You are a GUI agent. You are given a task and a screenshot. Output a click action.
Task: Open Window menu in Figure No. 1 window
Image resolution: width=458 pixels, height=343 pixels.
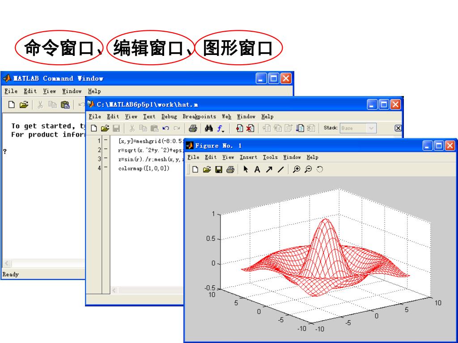(292, 157)
